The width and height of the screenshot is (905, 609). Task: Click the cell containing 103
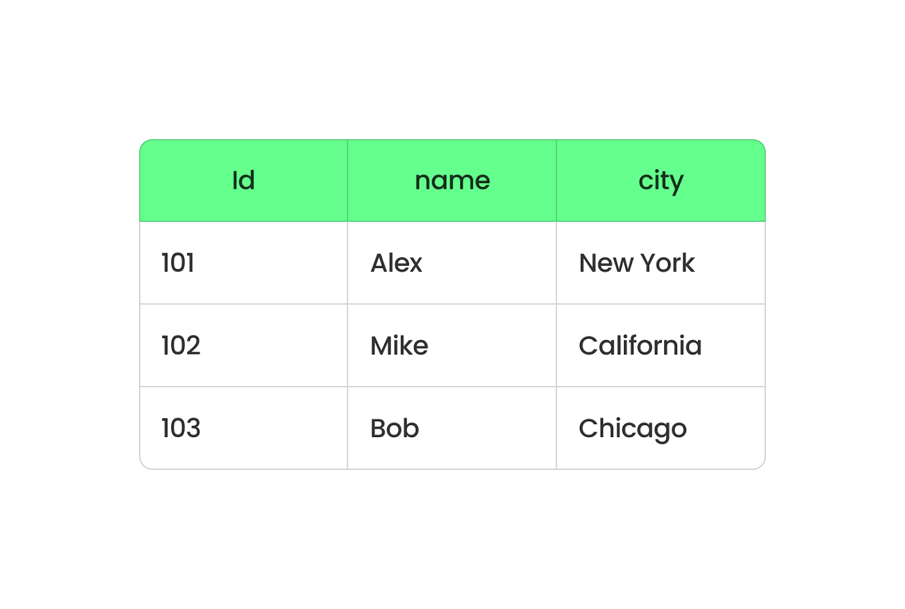tap(243, 428)
